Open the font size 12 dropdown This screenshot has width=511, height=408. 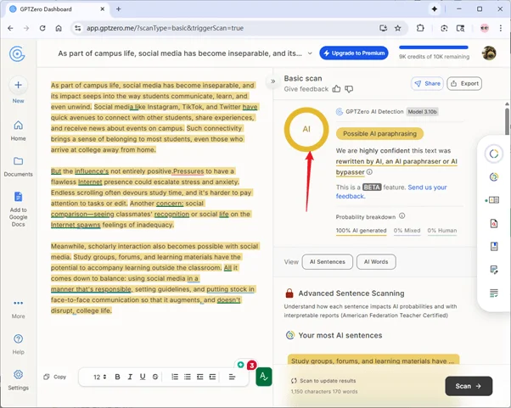[x=99, y=377]
